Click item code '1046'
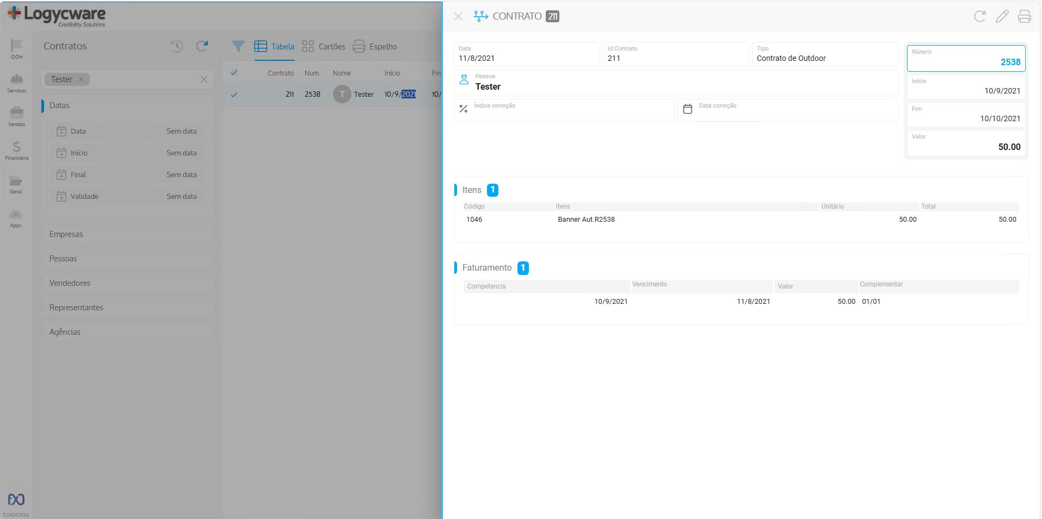 click(x=474, y=220)
